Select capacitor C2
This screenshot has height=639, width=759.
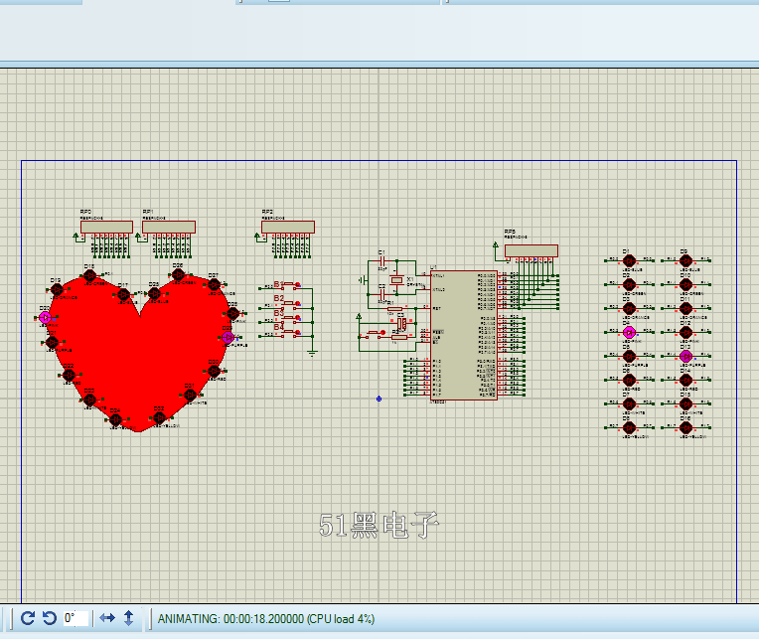click(382, 294)
